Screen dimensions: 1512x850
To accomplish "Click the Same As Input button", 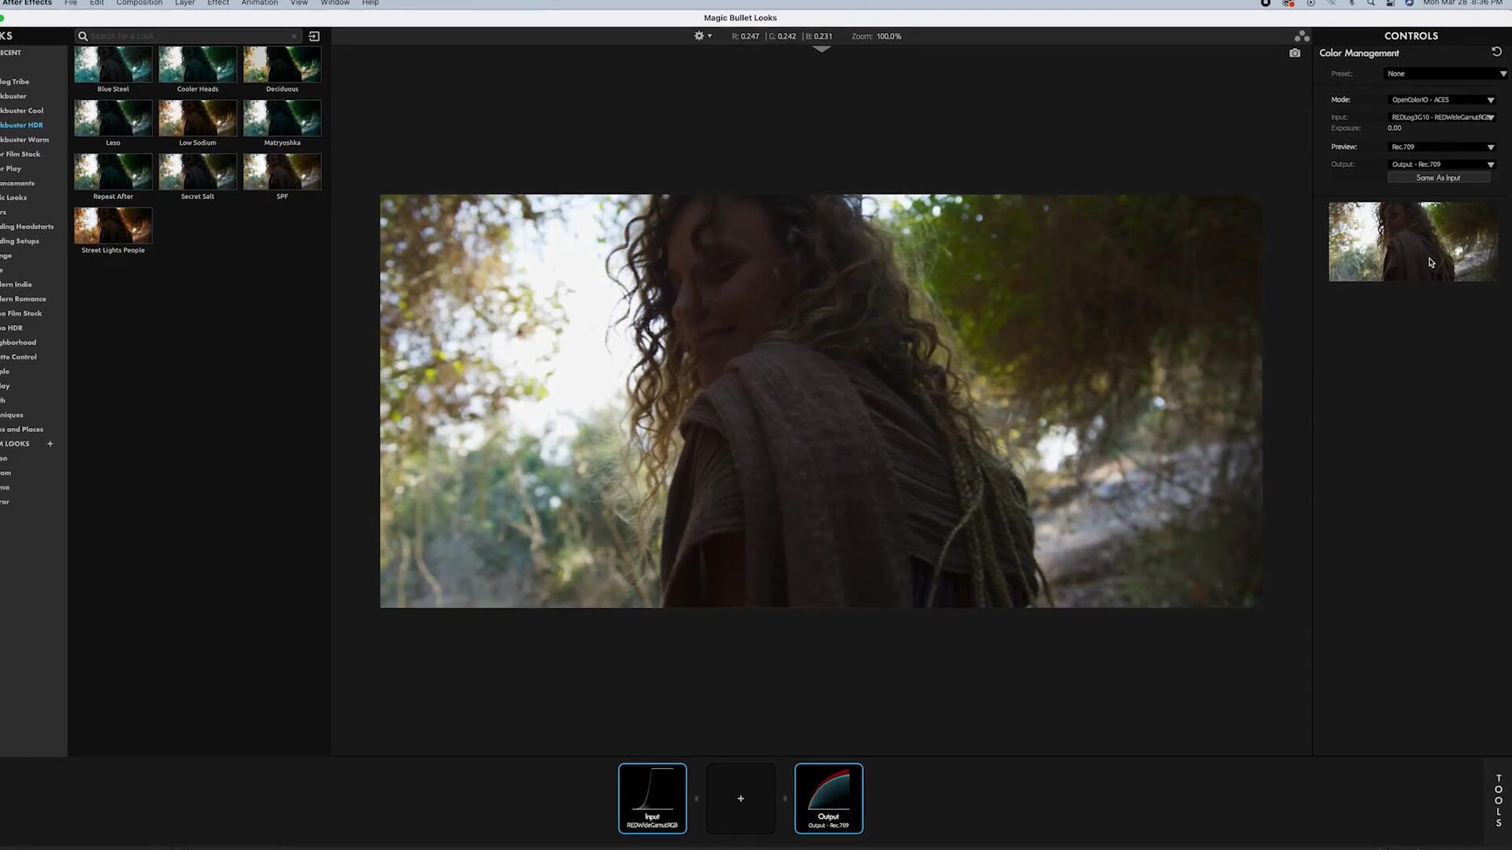I will coord(1438,177).
